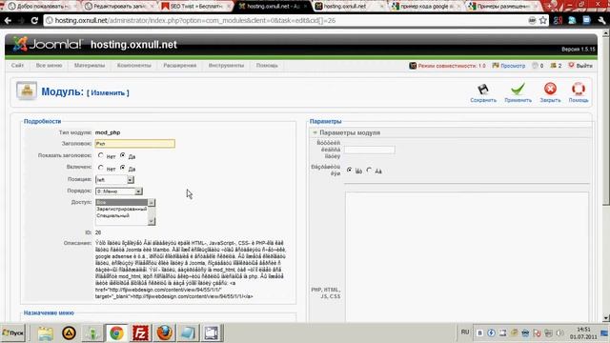Open the Расширения menu
Image resolution: width=610 pixels, height=343 pixels.
[180, 66]
